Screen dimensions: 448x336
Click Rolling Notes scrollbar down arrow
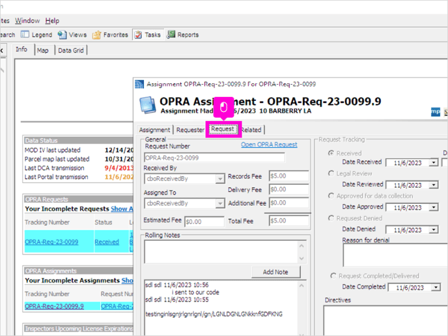click(301, 259)
